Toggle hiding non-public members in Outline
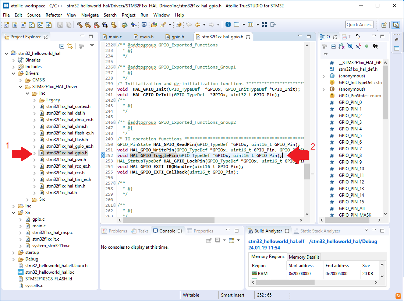This screenshot has width=404, height=301. point(367,46)
